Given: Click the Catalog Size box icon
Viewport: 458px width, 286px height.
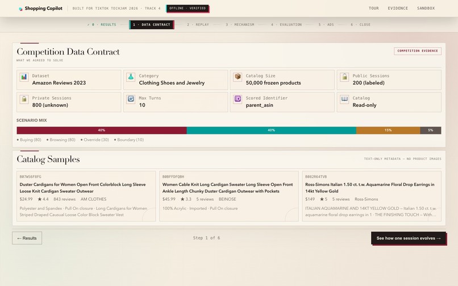Looking at the screenshot, I should pos(238,77).
